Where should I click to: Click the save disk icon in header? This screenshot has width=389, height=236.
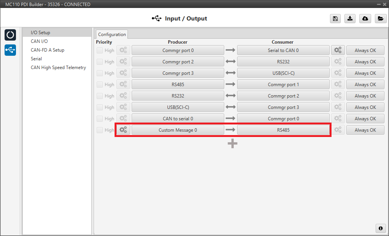coord(335,19)
